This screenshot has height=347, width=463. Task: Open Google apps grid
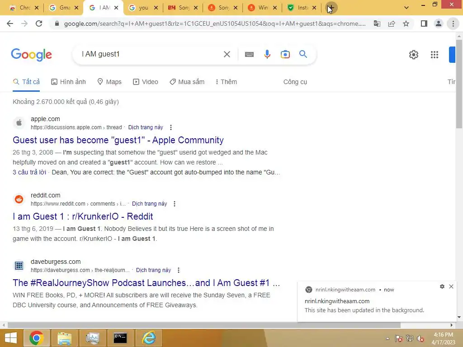[435, 55]
